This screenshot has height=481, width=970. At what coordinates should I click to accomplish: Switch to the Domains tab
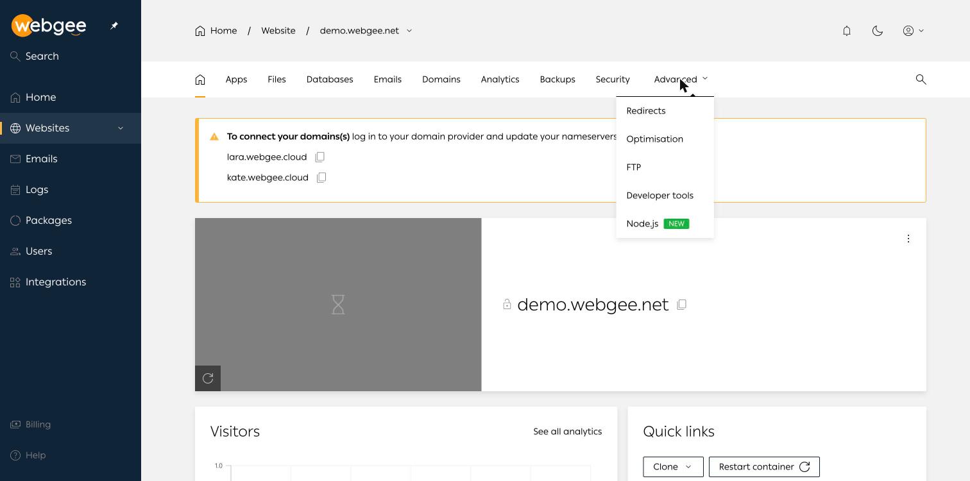441,80
